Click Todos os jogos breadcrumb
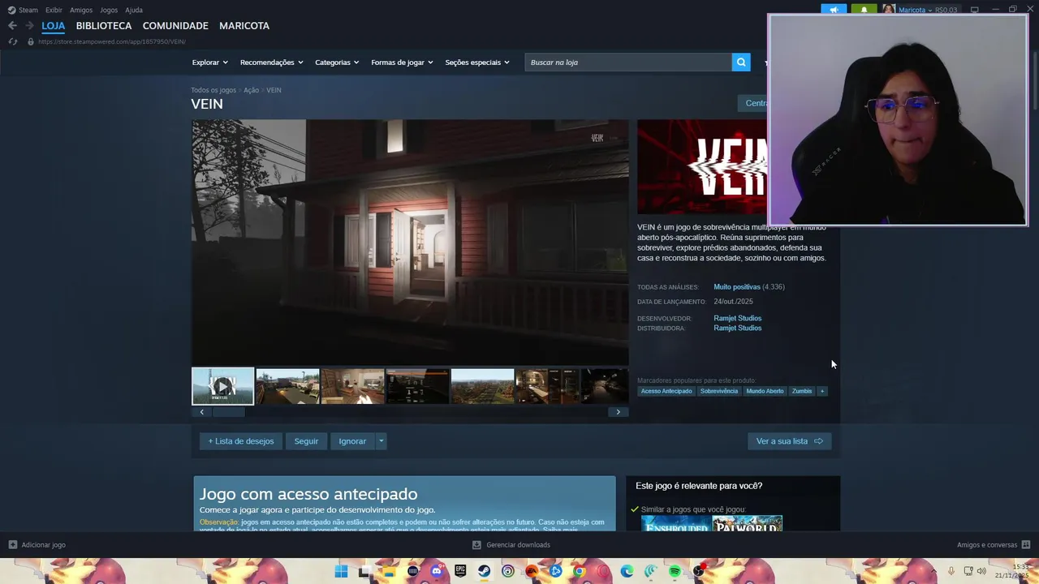 pos(213,90)
